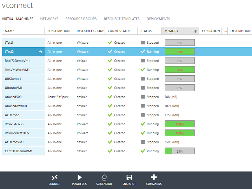The image size is (252, 189).
Task: Click the Running checkmark for CentOs7DemoVM1
Action: (x=143, y=151)
